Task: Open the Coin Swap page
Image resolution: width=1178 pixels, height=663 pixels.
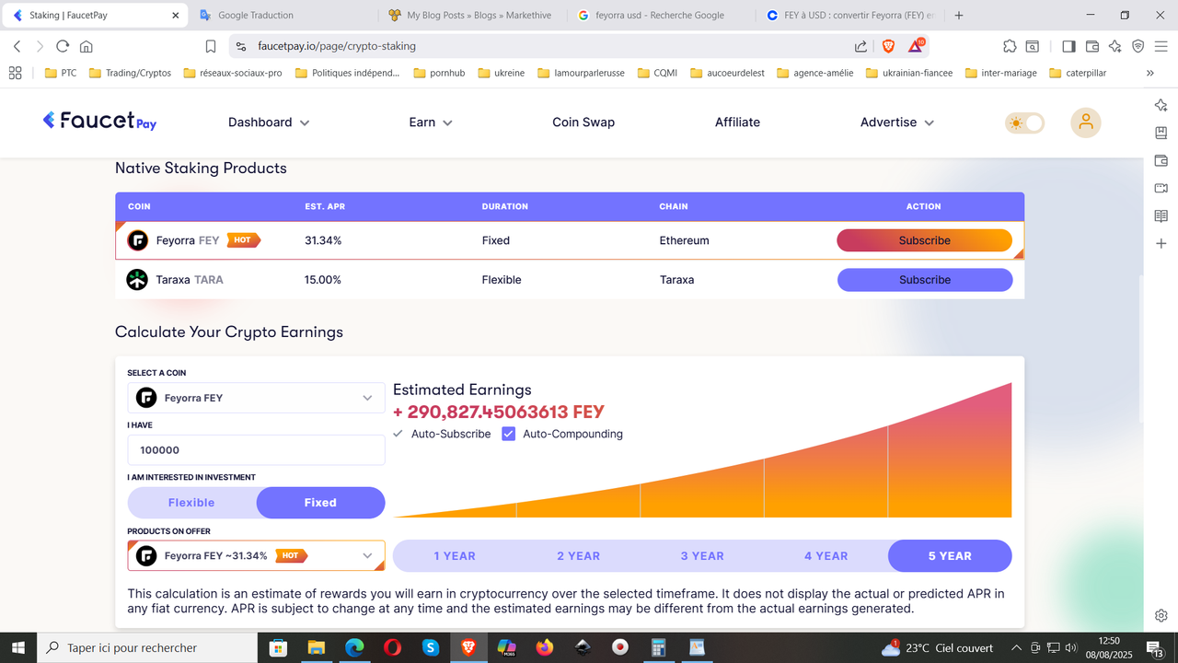Action: 583,122
